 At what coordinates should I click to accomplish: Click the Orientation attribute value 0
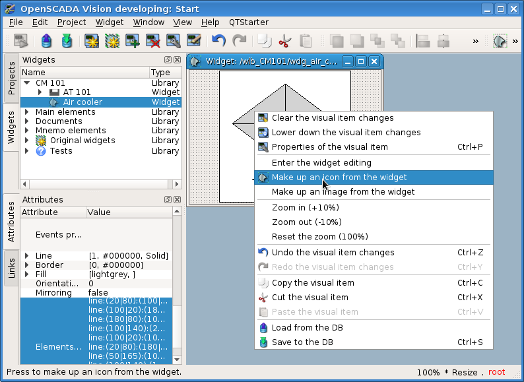pyautogui.click(x=91, y=284)
